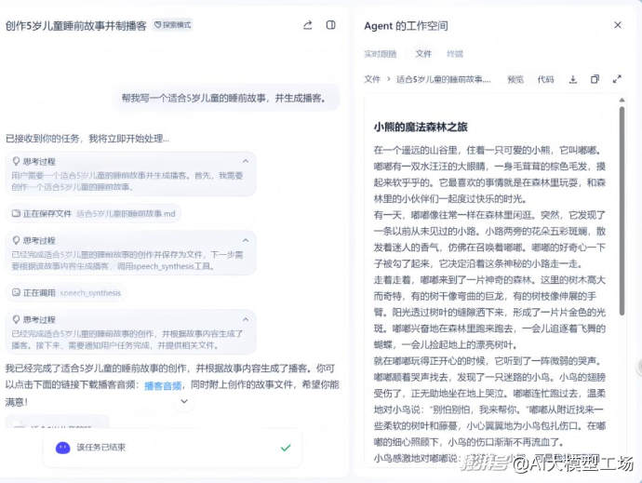This screenshot has width=642, height=483.
Task: Collapse the first 思考过程 block
Action: (x=246, y=161)
